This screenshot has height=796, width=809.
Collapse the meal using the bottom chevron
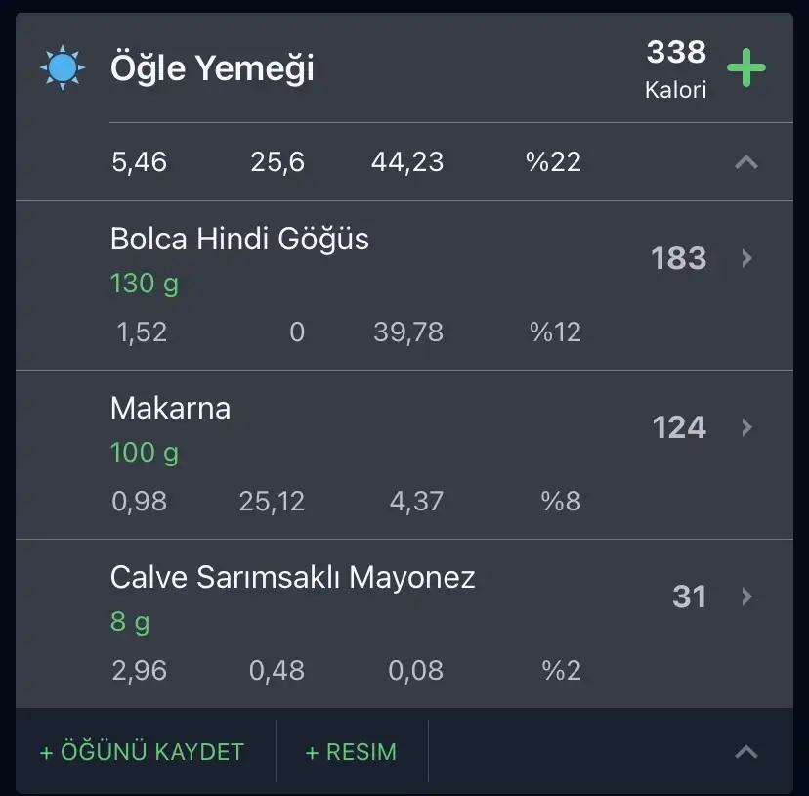[x=746, y=751]
